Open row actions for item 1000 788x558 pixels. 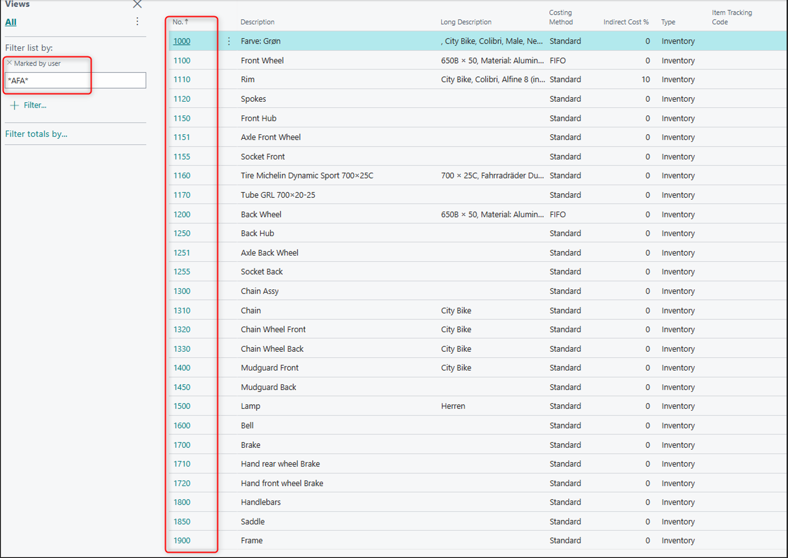coord(229,41)
